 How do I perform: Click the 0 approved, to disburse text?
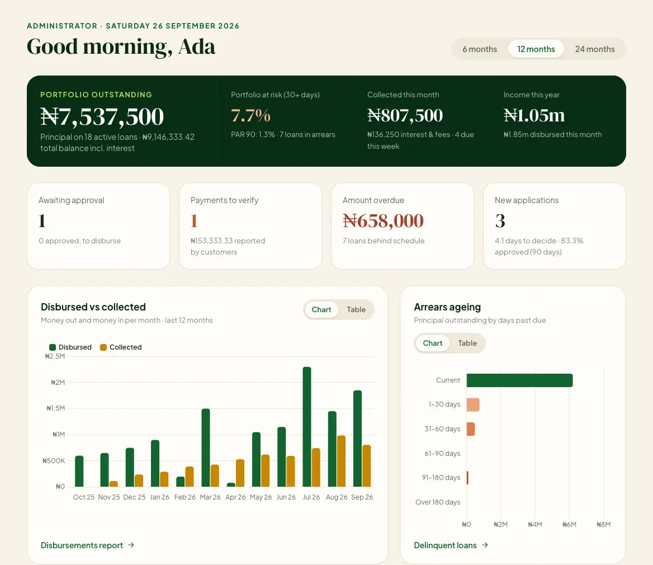click(x=79, y=241)
